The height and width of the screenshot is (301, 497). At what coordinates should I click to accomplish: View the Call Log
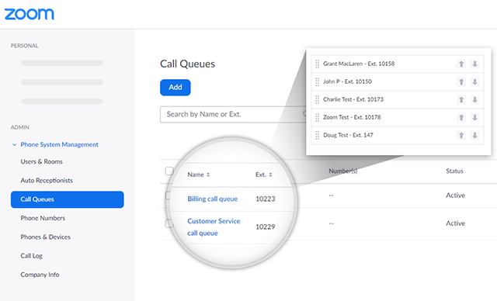click(31, 256)
